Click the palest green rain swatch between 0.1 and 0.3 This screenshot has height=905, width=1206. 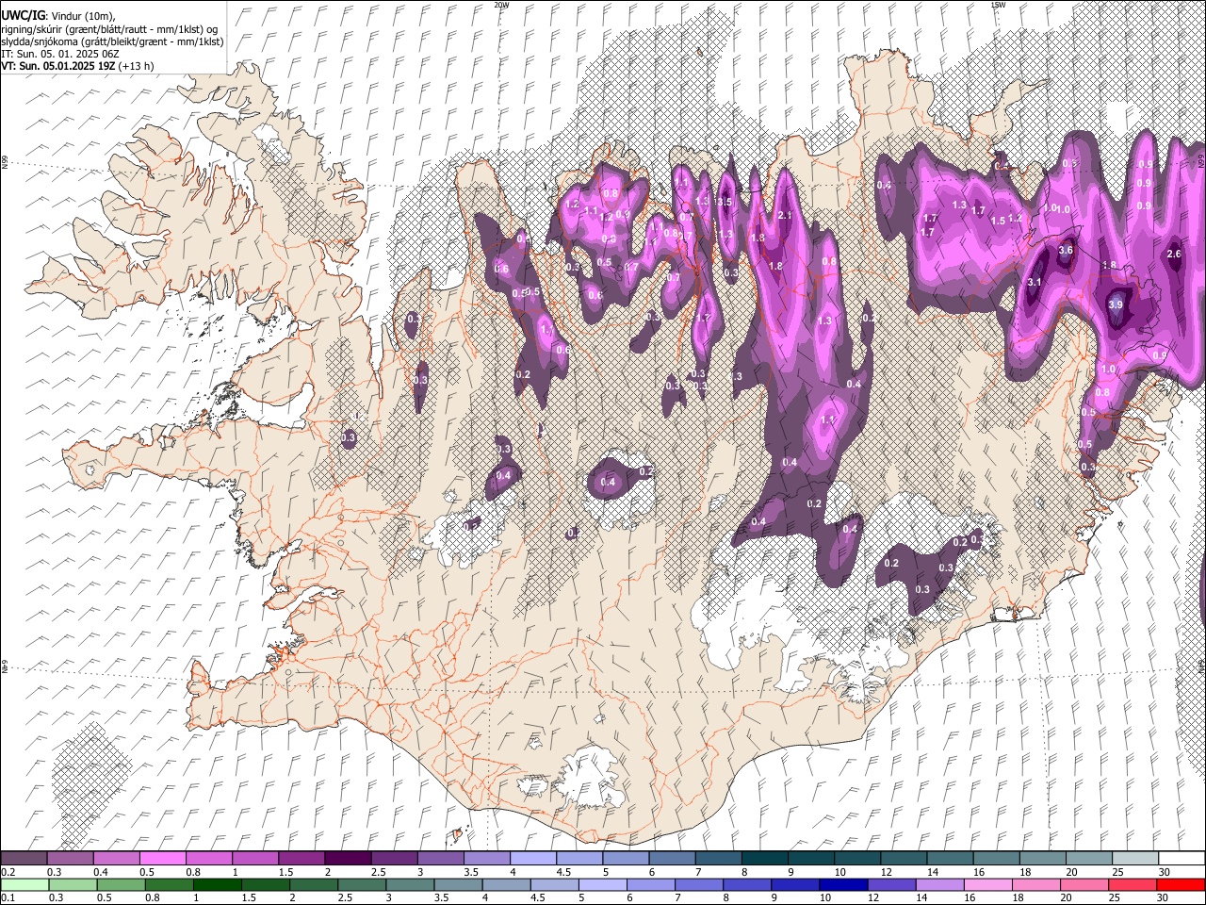tap(25, 885)
